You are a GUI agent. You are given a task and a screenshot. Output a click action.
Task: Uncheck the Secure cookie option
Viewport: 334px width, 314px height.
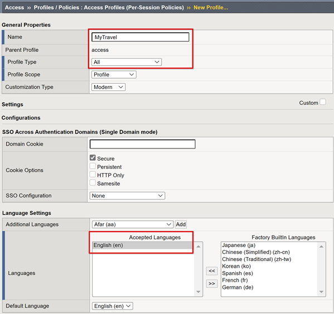click(x=93, y=158)
